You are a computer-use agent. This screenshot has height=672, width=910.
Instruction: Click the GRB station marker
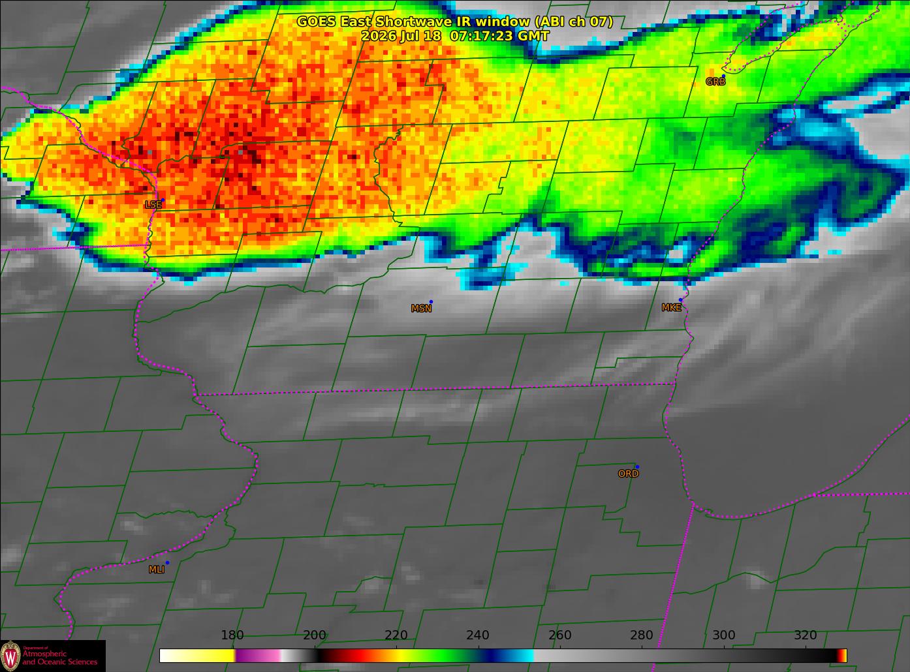tap(723, 76)
